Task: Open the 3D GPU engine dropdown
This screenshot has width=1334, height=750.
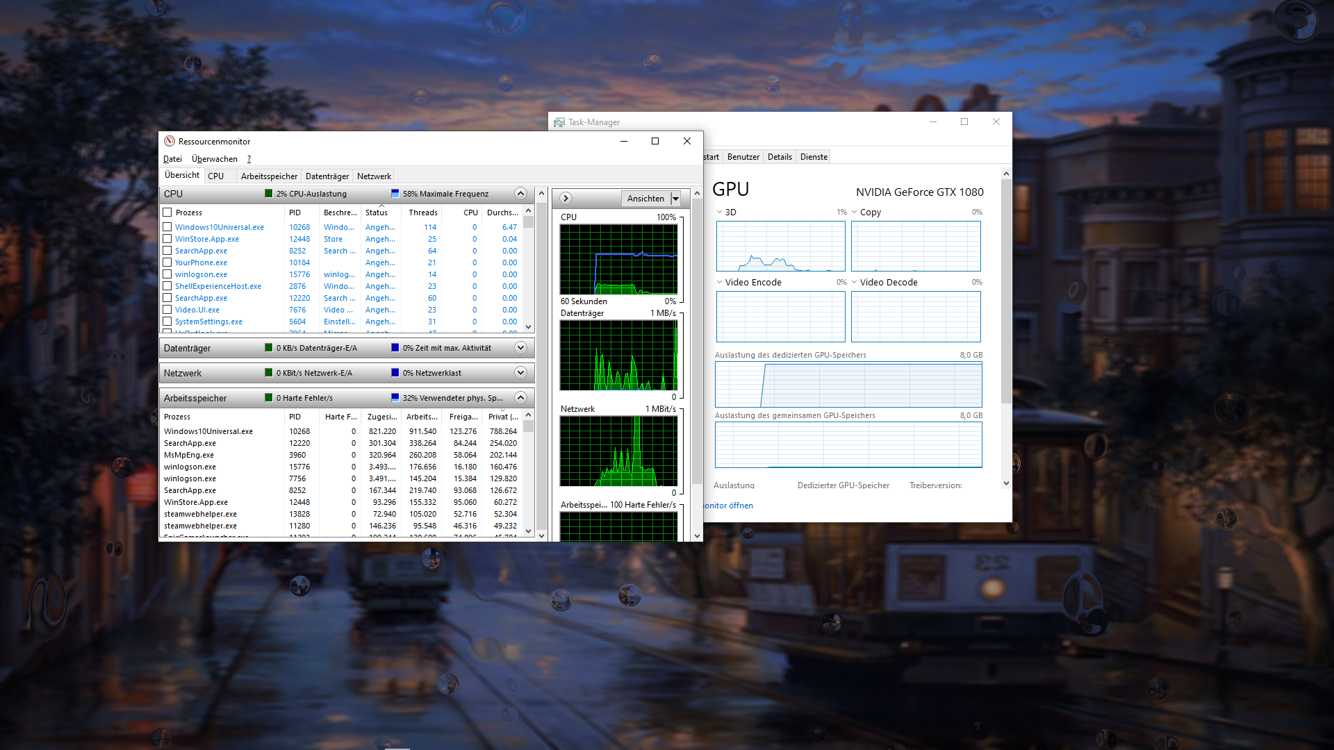Action: (x=719, y=212)
